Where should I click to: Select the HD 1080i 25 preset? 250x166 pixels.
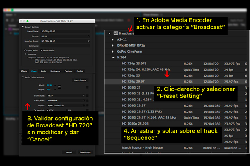[131, 88]
